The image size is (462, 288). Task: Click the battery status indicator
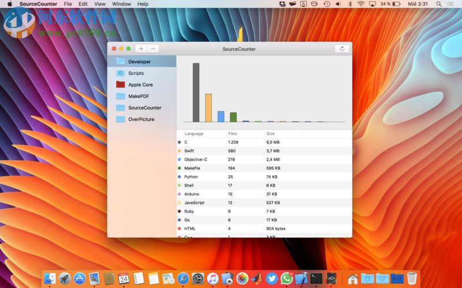(390, 4)
